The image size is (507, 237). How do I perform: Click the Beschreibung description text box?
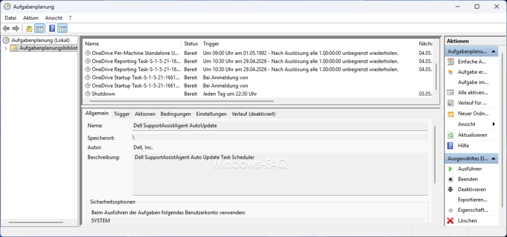tap(280, 174)
